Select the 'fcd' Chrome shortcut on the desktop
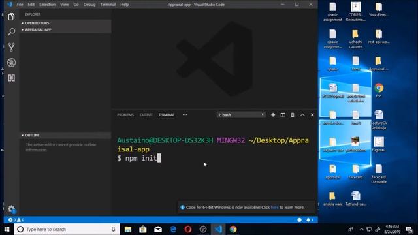The height and width of the screenshot is (235, 418). pos(379,90)
